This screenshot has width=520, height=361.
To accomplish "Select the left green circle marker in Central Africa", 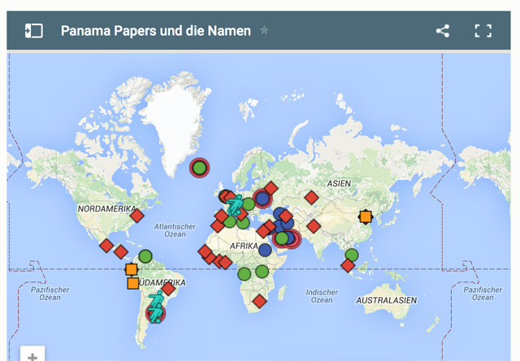I will point(245,274).
